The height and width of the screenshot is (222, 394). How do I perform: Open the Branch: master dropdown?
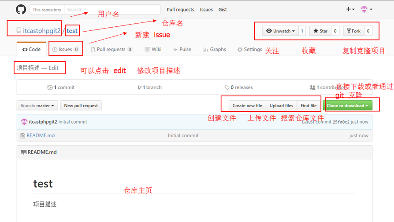37,106
